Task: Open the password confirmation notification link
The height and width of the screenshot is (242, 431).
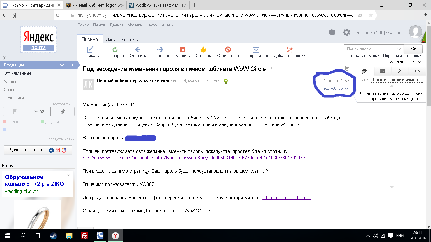Action: (193, 158)
